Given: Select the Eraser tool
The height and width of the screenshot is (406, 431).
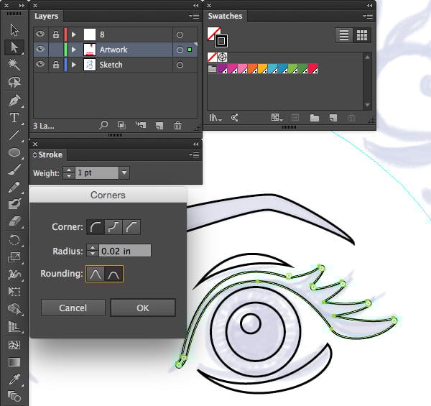Looking at the screenshot, I should tap(14, 221).
